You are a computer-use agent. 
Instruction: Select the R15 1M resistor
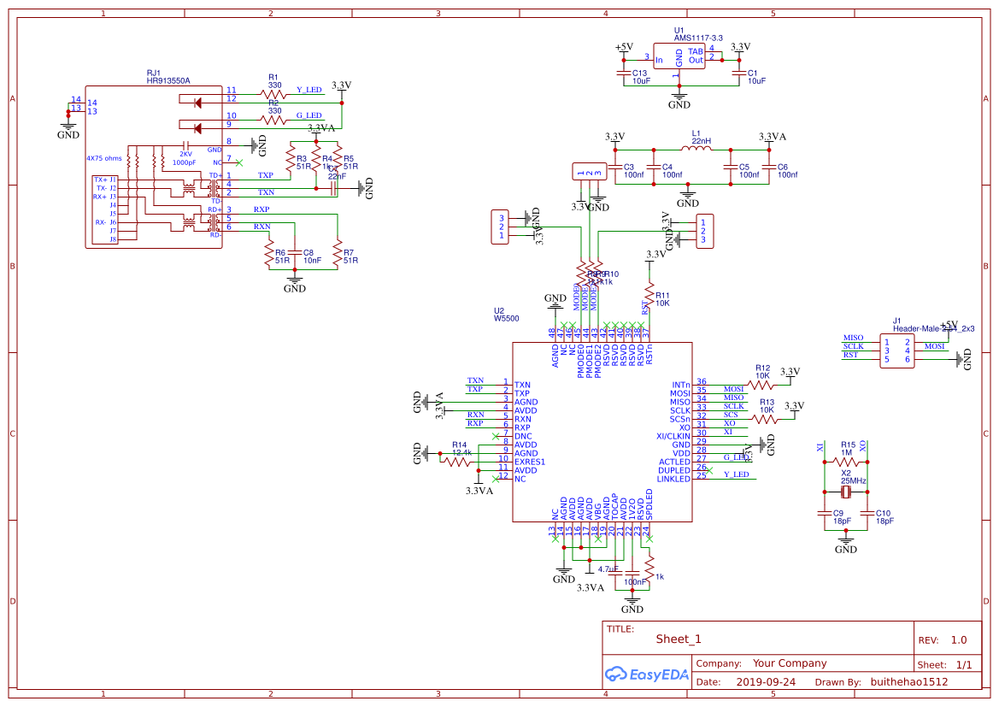coord(846,462)
